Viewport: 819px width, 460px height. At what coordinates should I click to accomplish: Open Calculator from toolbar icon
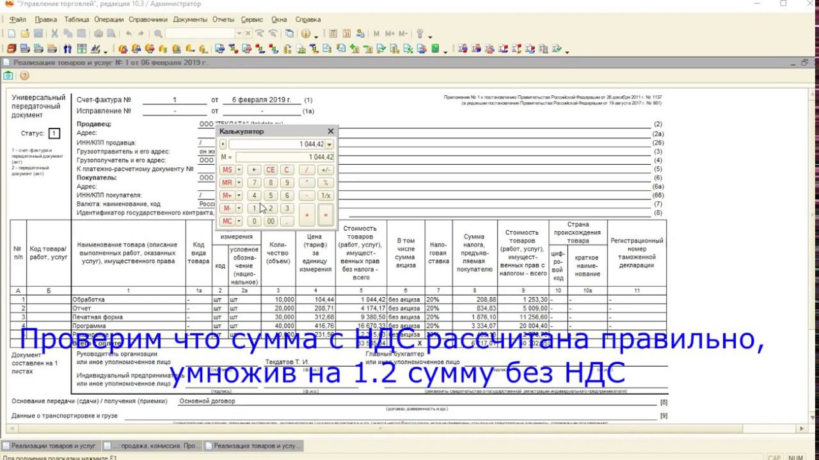coord(333,33)
